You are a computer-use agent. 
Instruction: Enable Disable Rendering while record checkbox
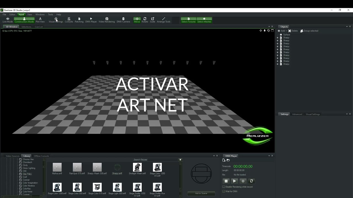[224, 187]
